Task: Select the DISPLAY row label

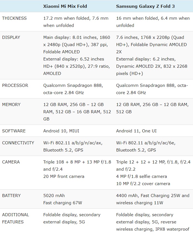Action: [11, 37]
